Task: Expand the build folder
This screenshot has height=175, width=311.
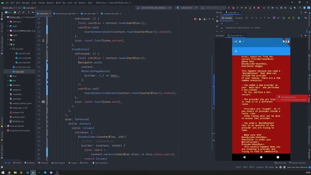Action: pyautogui.click(x=8, y=35)
